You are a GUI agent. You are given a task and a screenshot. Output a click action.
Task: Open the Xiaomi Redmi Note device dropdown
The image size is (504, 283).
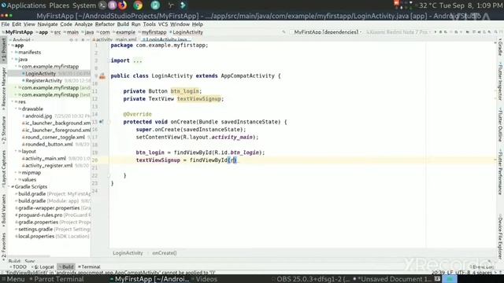tap(398, 32)
